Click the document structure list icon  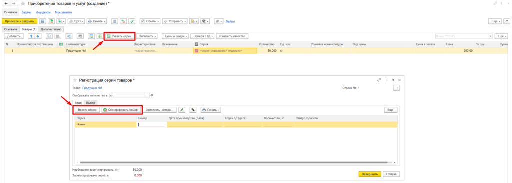(x=114, y=21)
